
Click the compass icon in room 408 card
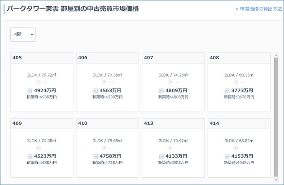click(x=236, y=82)
